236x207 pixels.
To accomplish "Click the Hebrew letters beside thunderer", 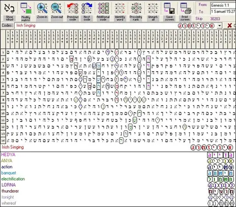I will pos(221,191).
